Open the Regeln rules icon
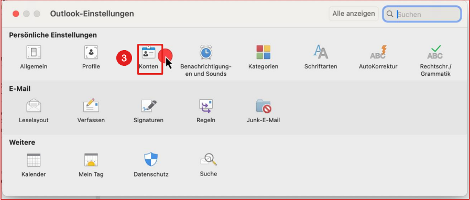470x200 pixels. [x=206, y=106]
